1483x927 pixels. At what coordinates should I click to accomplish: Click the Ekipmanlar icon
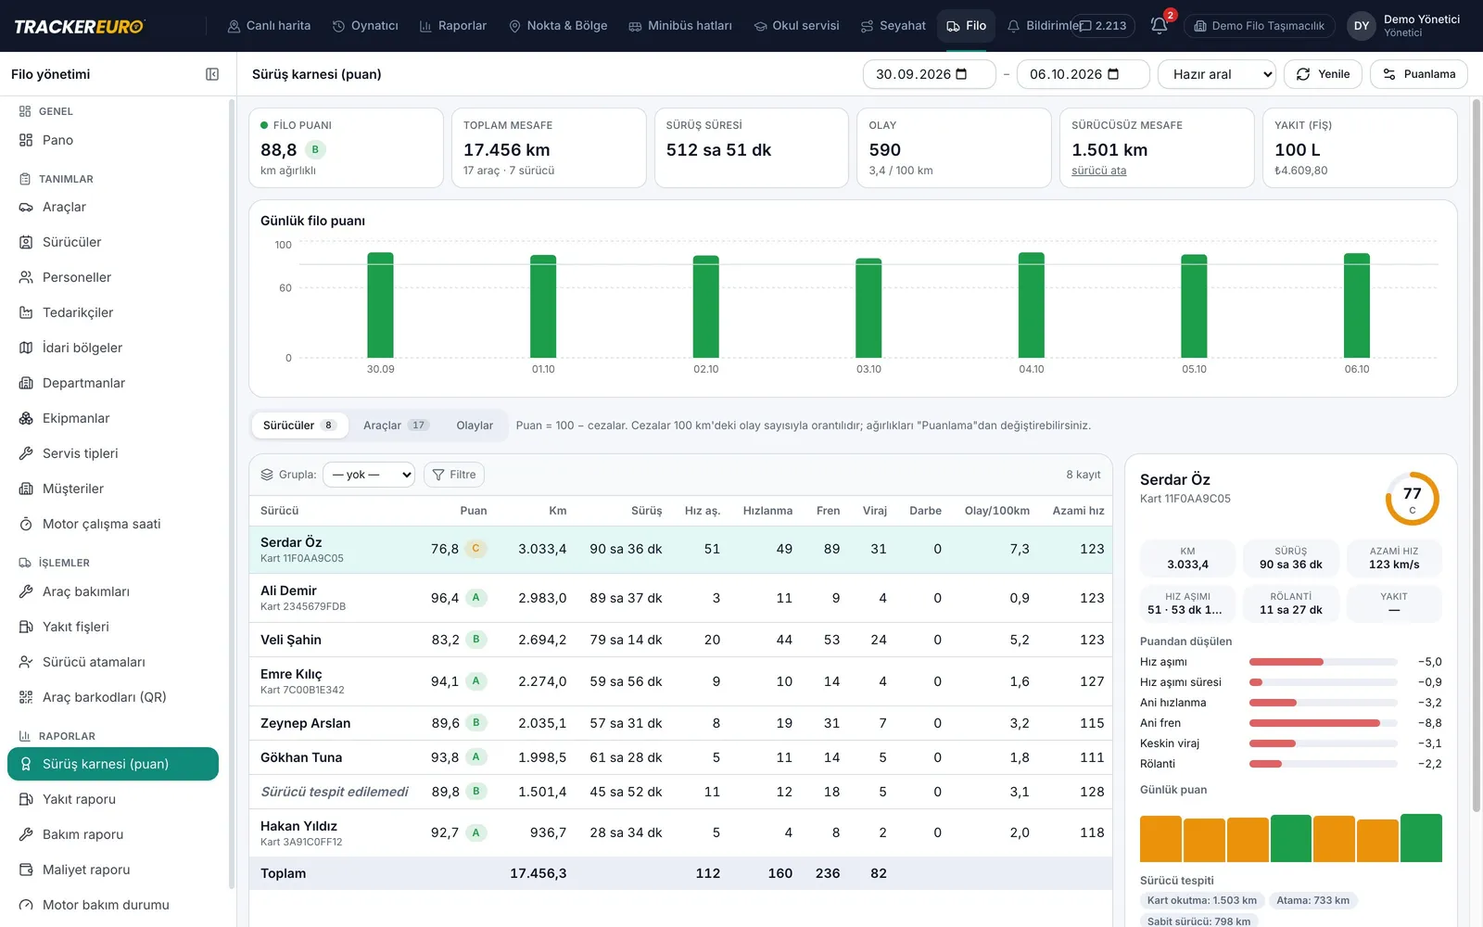point(26,418)
